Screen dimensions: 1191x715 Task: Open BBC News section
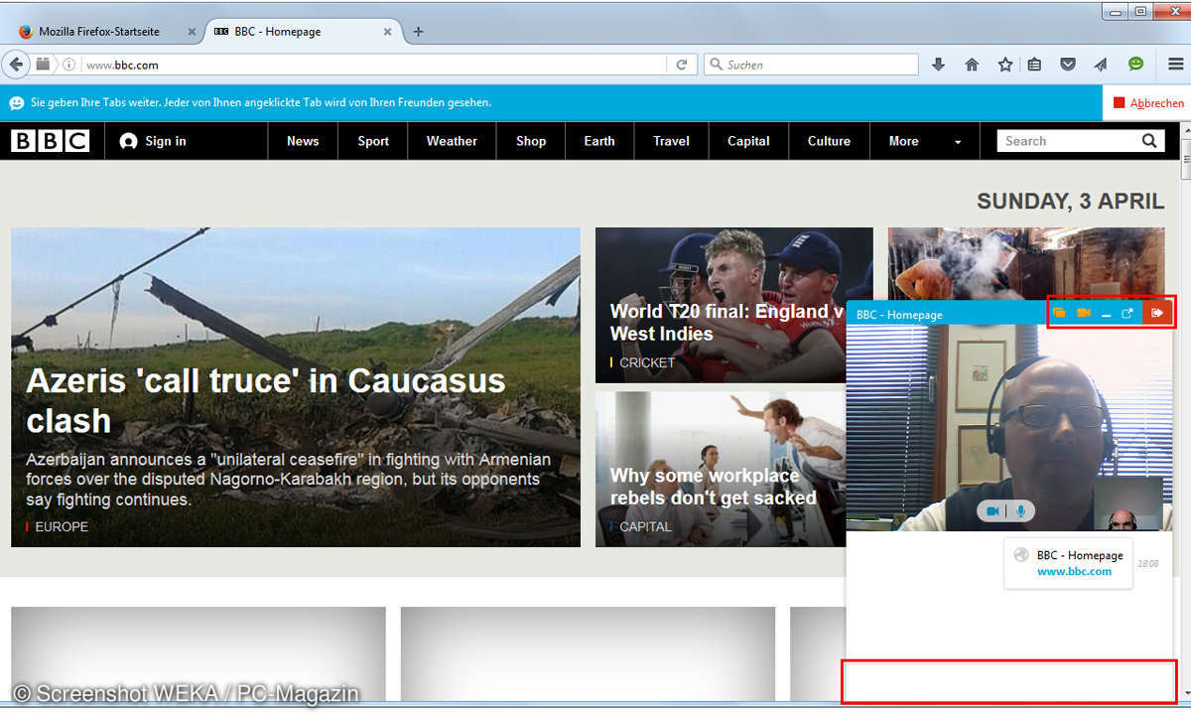click(303, 141)
